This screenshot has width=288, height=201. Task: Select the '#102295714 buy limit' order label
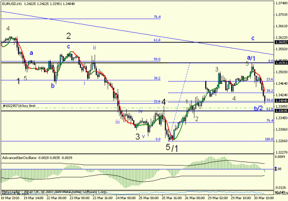coord(19,106)
